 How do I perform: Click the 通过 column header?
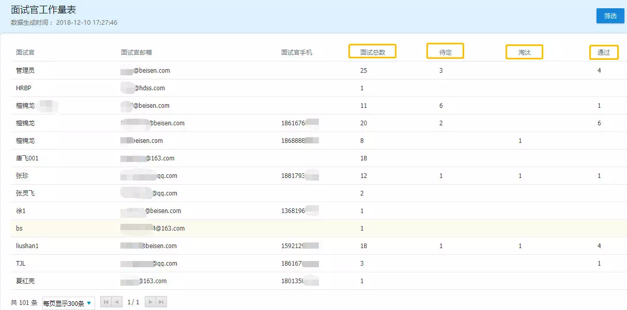(x=603, y=52)
